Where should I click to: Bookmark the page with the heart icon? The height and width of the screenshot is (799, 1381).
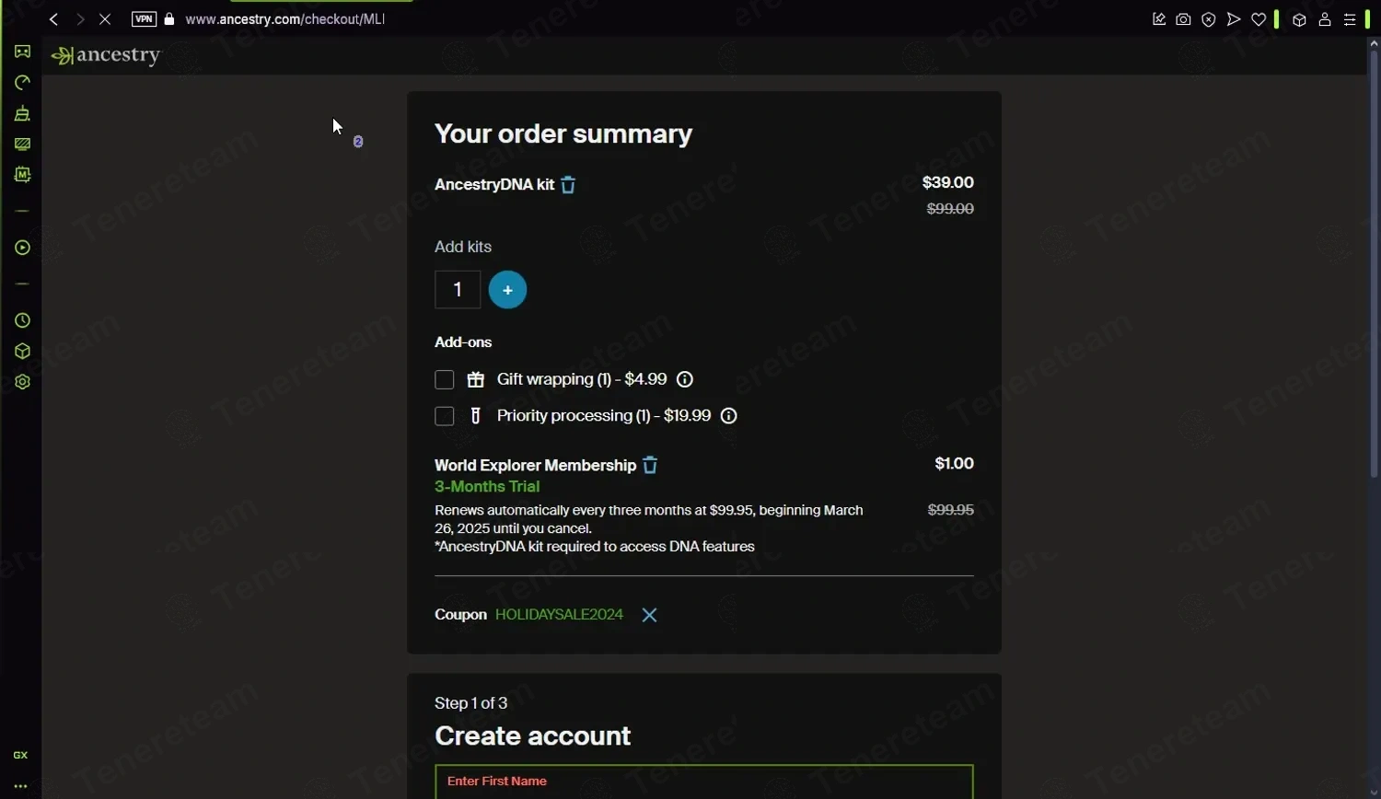[x=1259, y=19]
